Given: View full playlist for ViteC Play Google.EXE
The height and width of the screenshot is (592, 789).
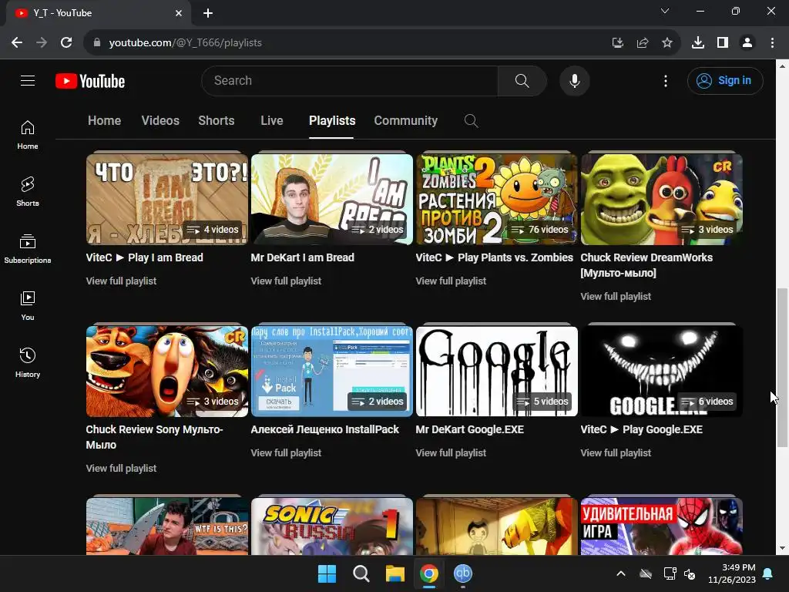Looking at the screenshot, I should click(616, 452).
